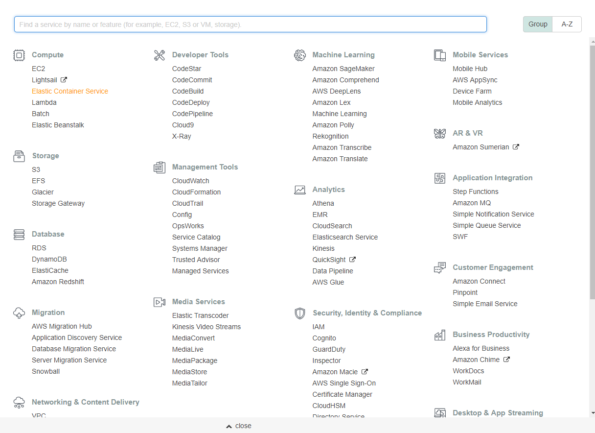Screen dimensions: 595x433
Task: Open Amazon SageMaker service
Action: point(343,69)
